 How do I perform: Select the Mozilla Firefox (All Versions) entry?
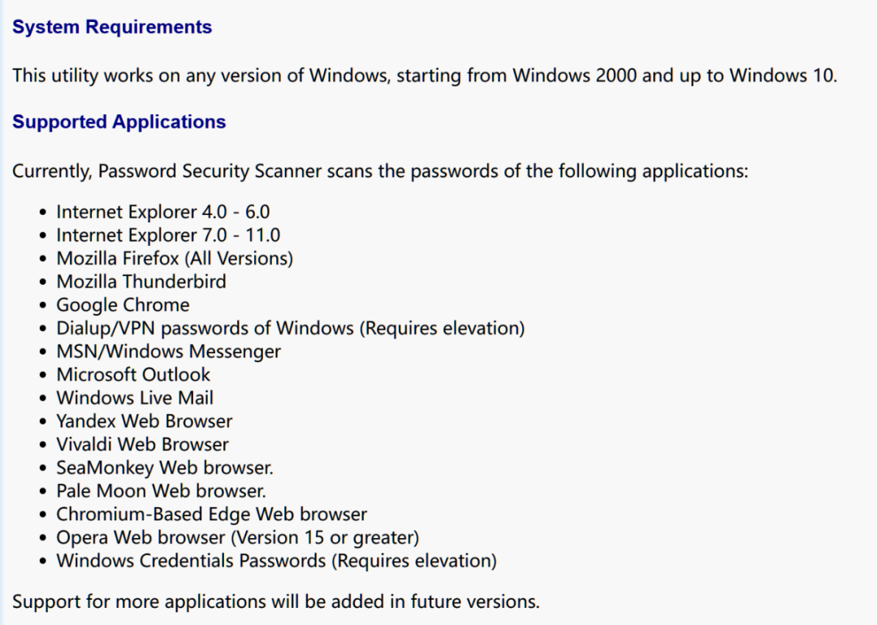[x=175, y=258]
